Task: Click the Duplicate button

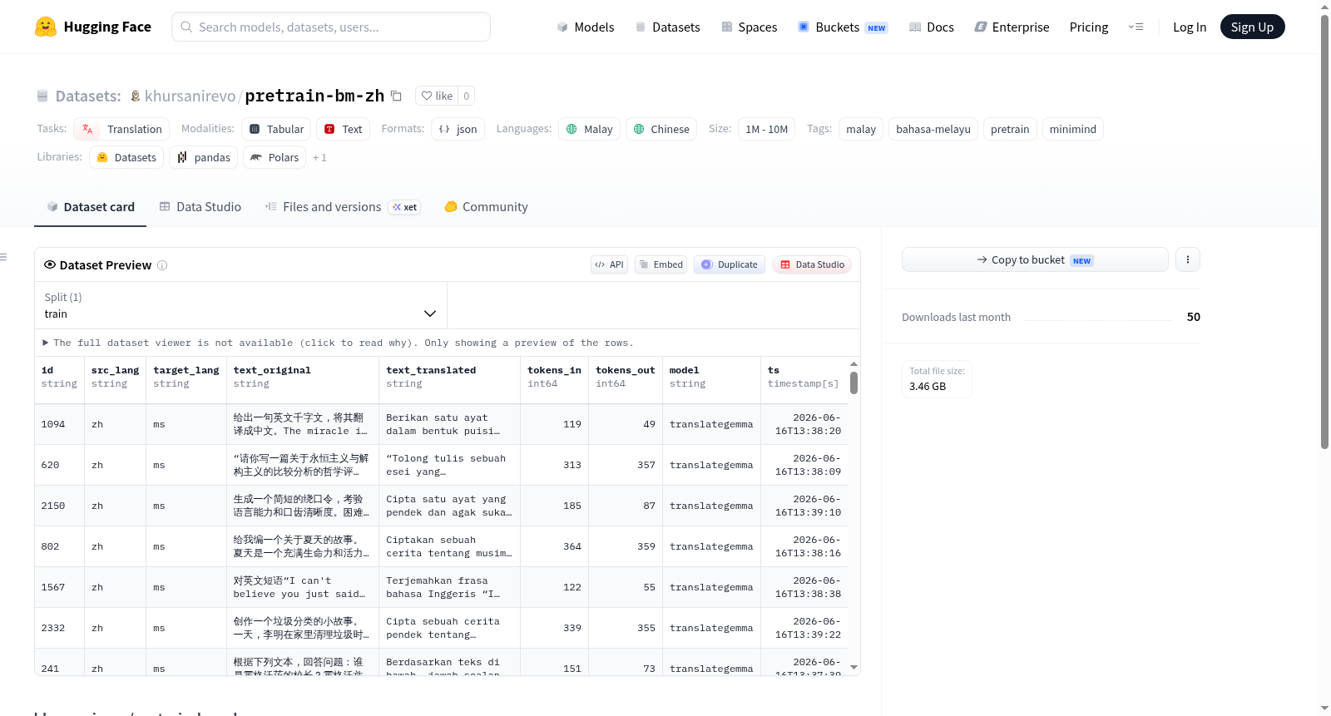Action: (730, 264)
